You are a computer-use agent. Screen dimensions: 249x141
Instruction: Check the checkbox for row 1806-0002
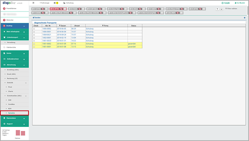click(x=34, y=29)
